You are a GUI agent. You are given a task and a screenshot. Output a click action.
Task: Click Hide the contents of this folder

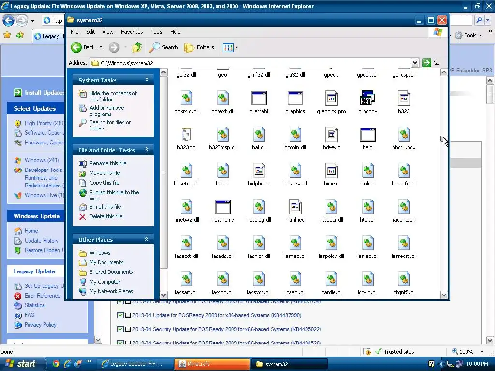click(x=113, y=96)
